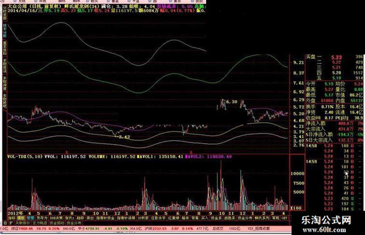Image resolution: width=365 pixels, height=235 pixels.
Task: Click the 9.21 price axis label
Action: coord(299,63)
